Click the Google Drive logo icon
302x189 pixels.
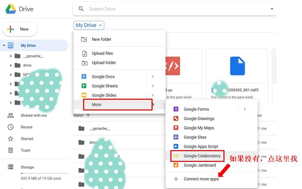[x=11, y=9]
